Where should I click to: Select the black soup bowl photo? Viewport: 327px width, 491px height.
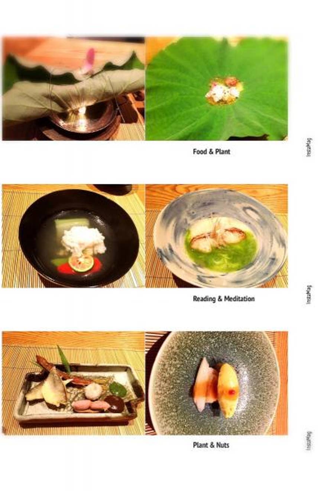pos(73,236)
